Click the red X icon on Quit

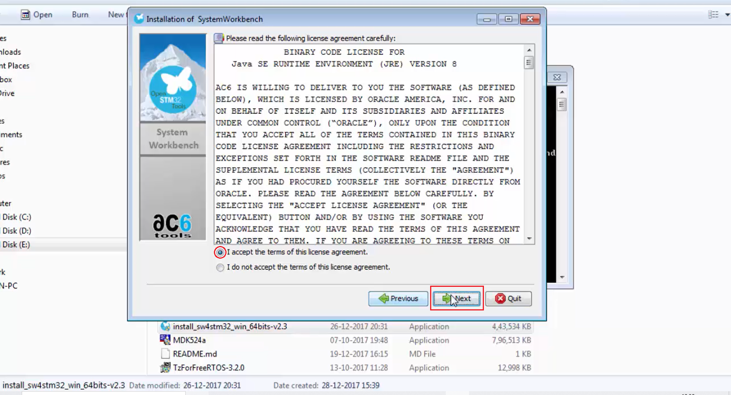(500, 298)
